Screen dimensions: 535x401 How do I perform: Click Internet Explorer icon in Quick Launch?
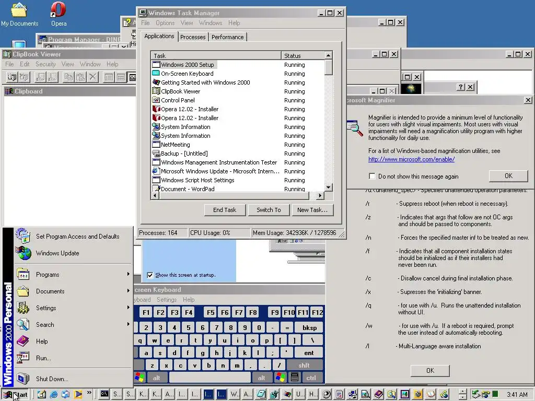(x=54, y=395)
